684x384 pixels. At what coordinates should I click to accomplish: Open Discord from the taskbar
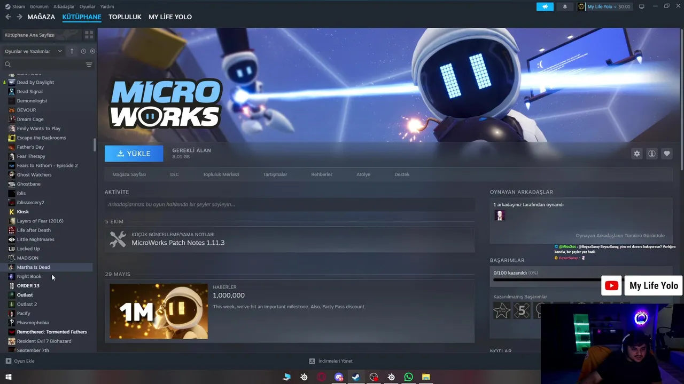click(339, 377)
